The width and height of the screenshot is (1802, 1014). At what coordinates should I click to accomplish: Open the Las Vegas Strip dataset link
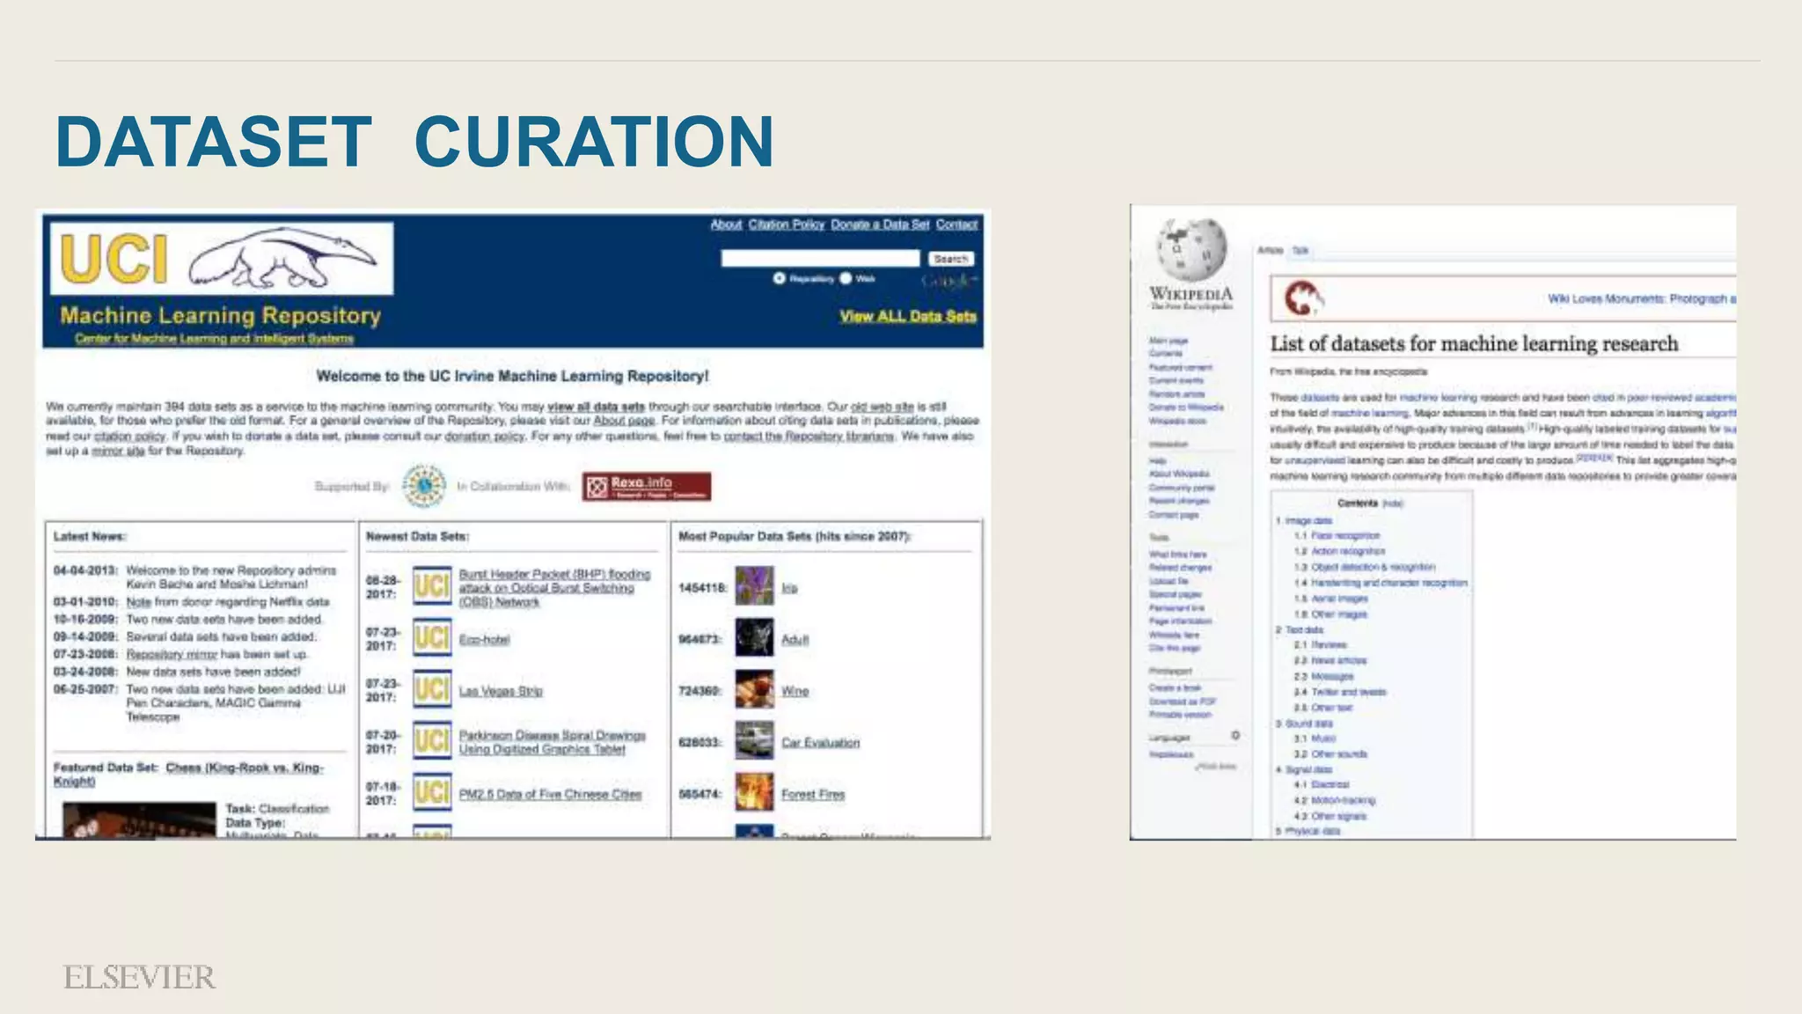[x=501, y=691]
